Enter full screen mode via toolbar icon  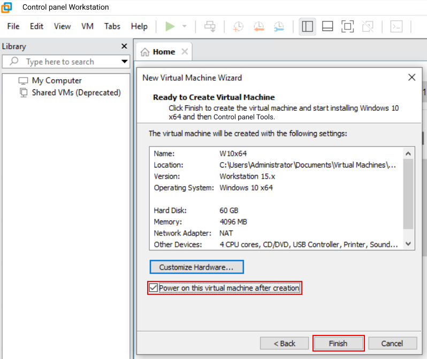tap(347, 26)
